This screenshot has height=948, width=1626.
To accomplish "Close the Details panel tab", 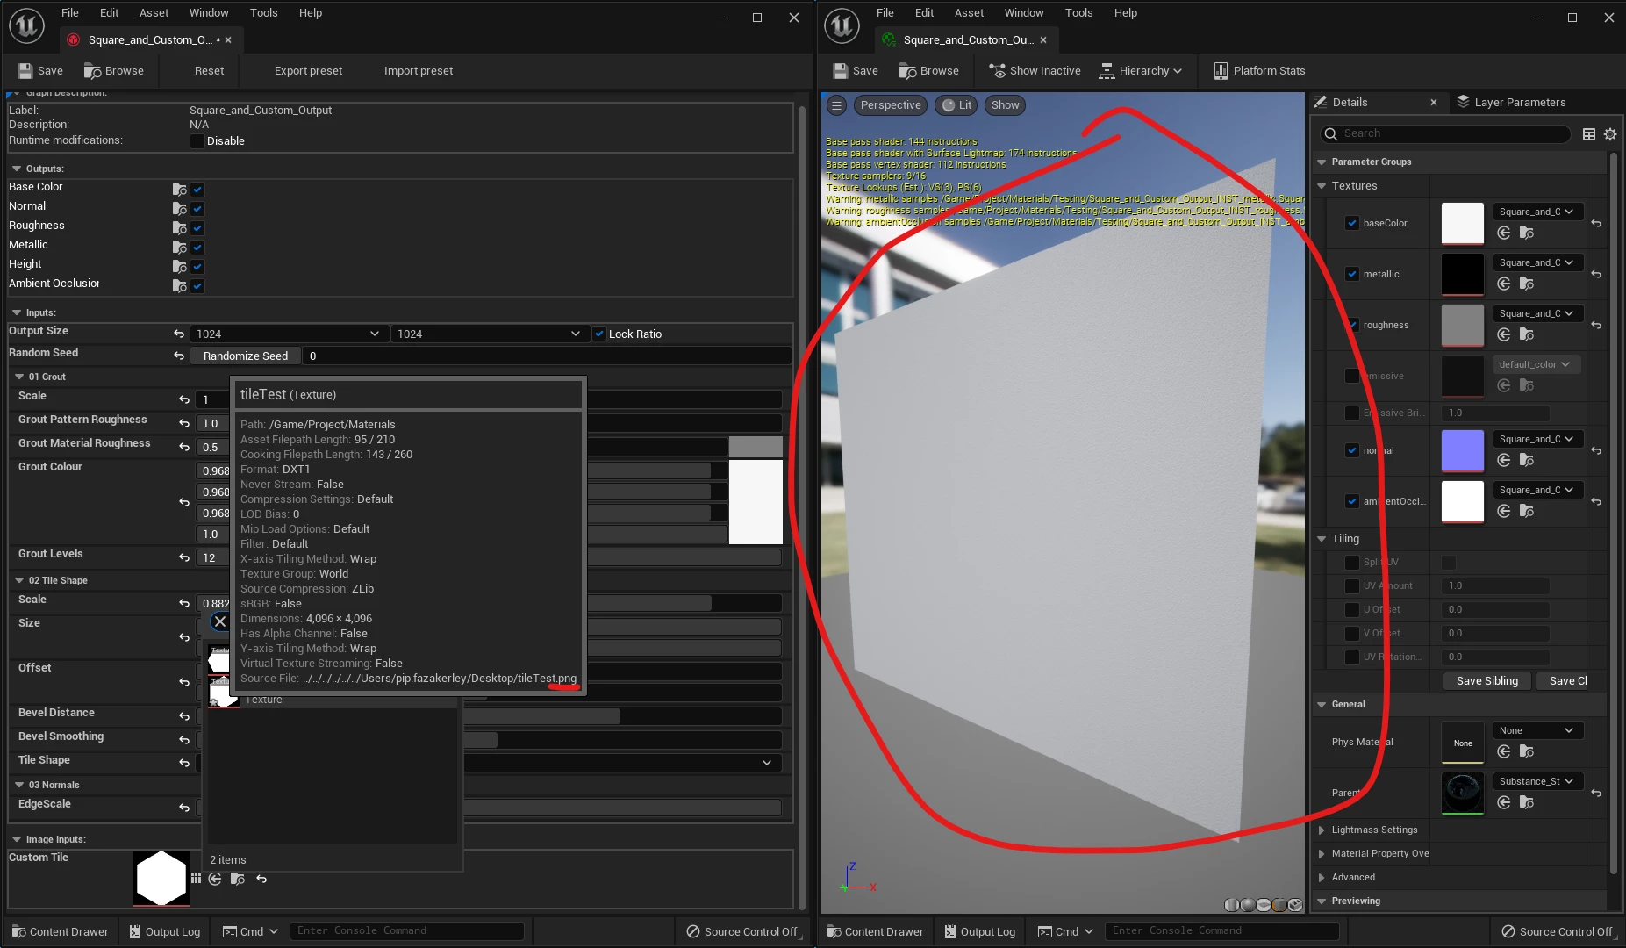I will [x=1434, y=103].
